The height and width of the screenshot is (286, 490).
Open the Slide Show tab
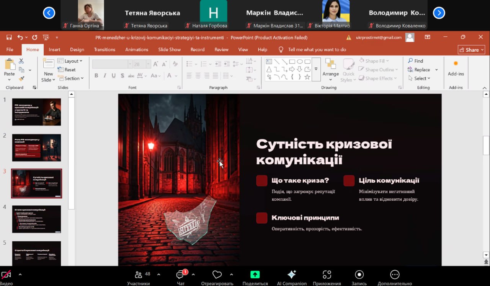coord(169,50)
